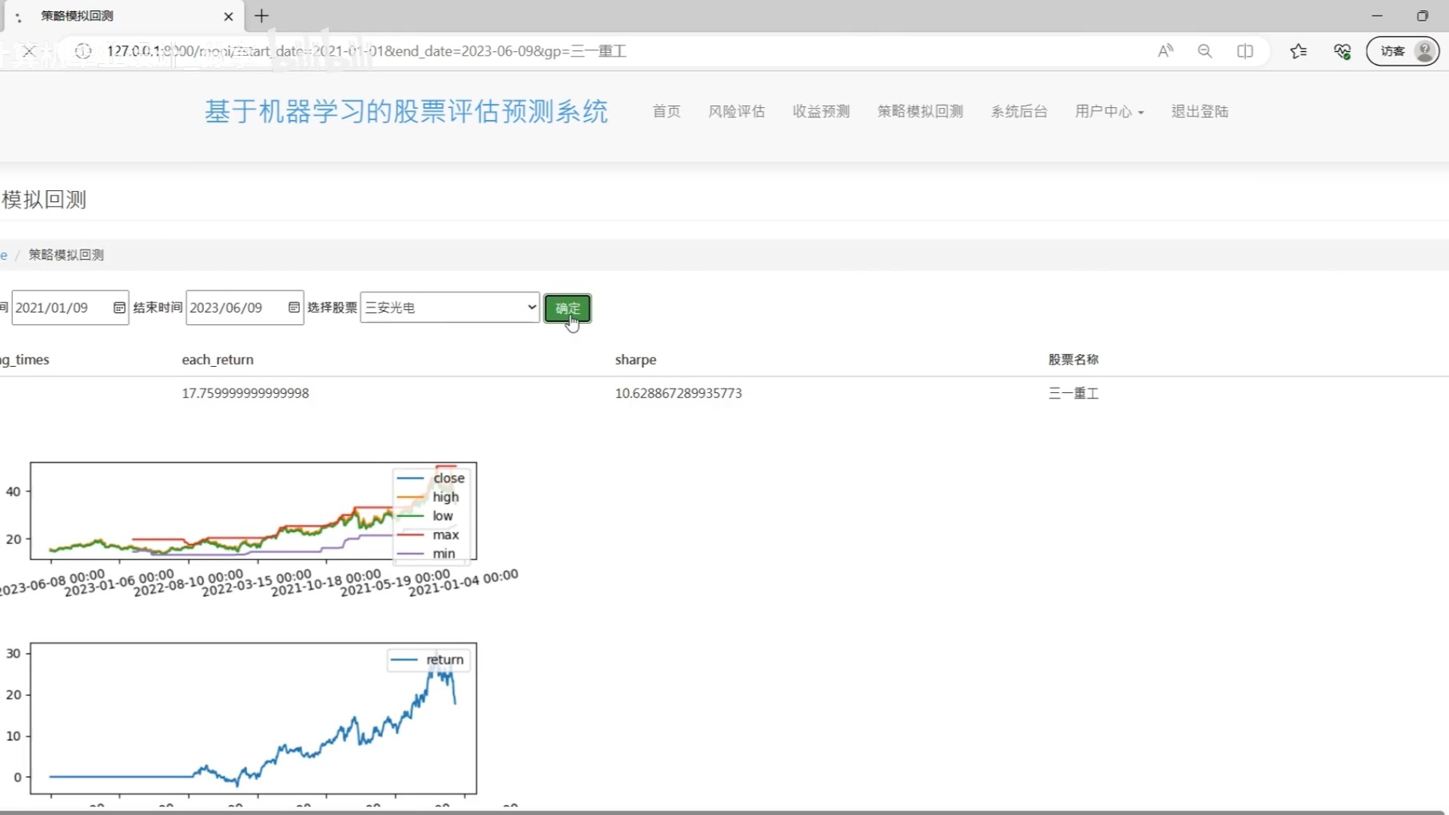The height and width of the screenshot is (815, 1449).
Task: Toggle split screen icon
Action: (x=1244, y=51)
